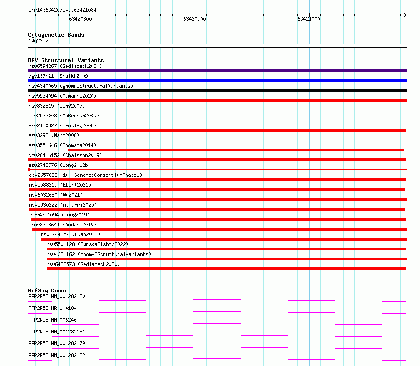Click the red esv3551646 variant bar

(x=236, y=150)
